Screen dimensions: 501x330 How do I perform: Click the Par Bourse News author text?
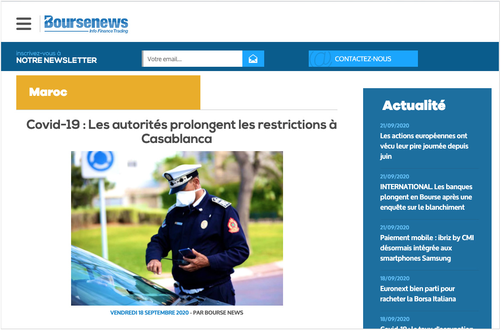pos(218,313)
